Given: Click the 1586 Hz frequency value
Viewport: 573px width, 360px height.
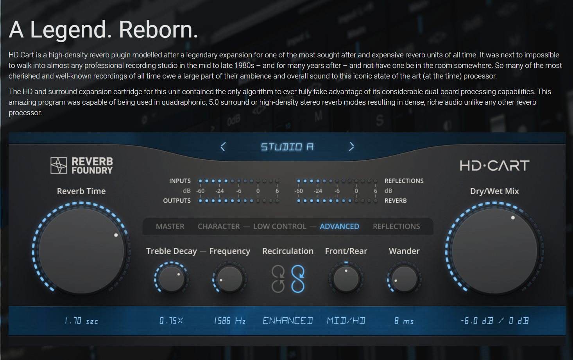Looking at the screenshot, I should pos(229,321).
